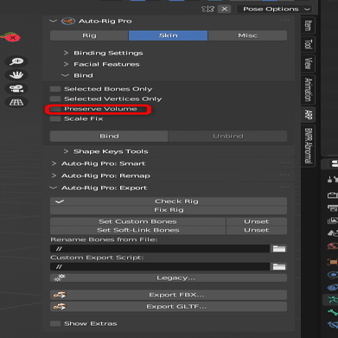
Task: Click the pose mirror symmetry icon
Action: coord(207,10)
